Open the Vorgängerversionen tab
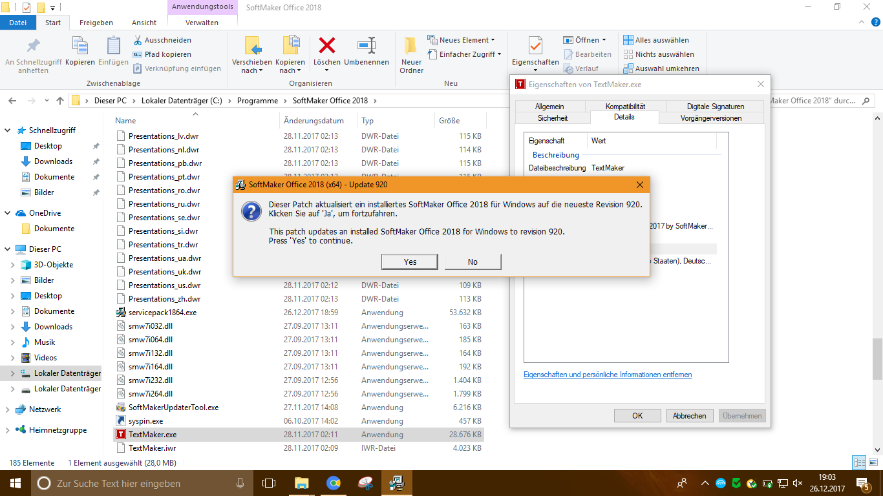This screenshot has height=496, width=883. coord(711,118)
